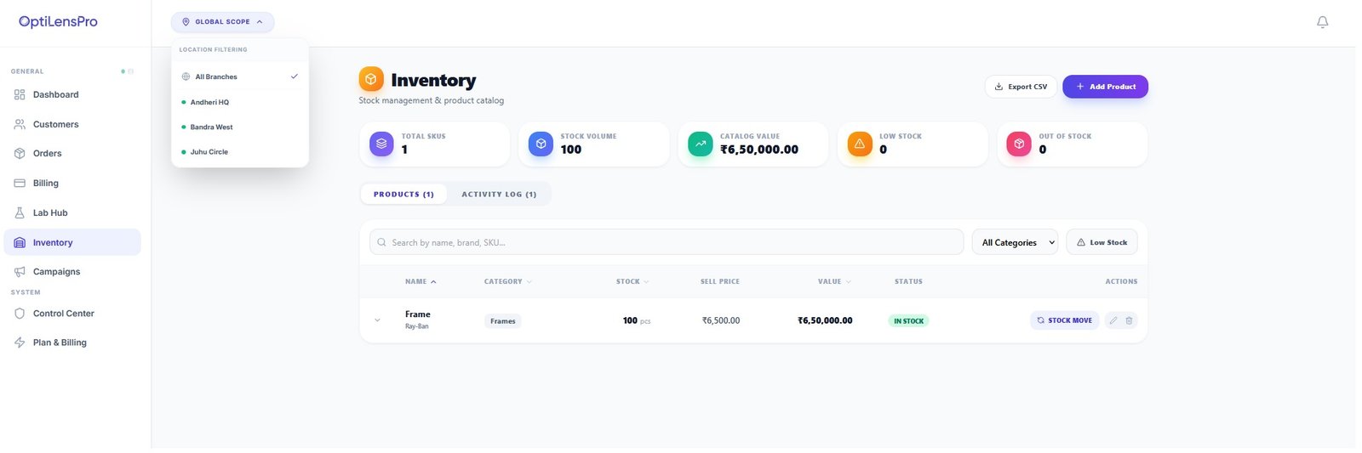This screenshot has width=1362, height=453.
Task: Sort by Value column header
Action: [834, 281]
